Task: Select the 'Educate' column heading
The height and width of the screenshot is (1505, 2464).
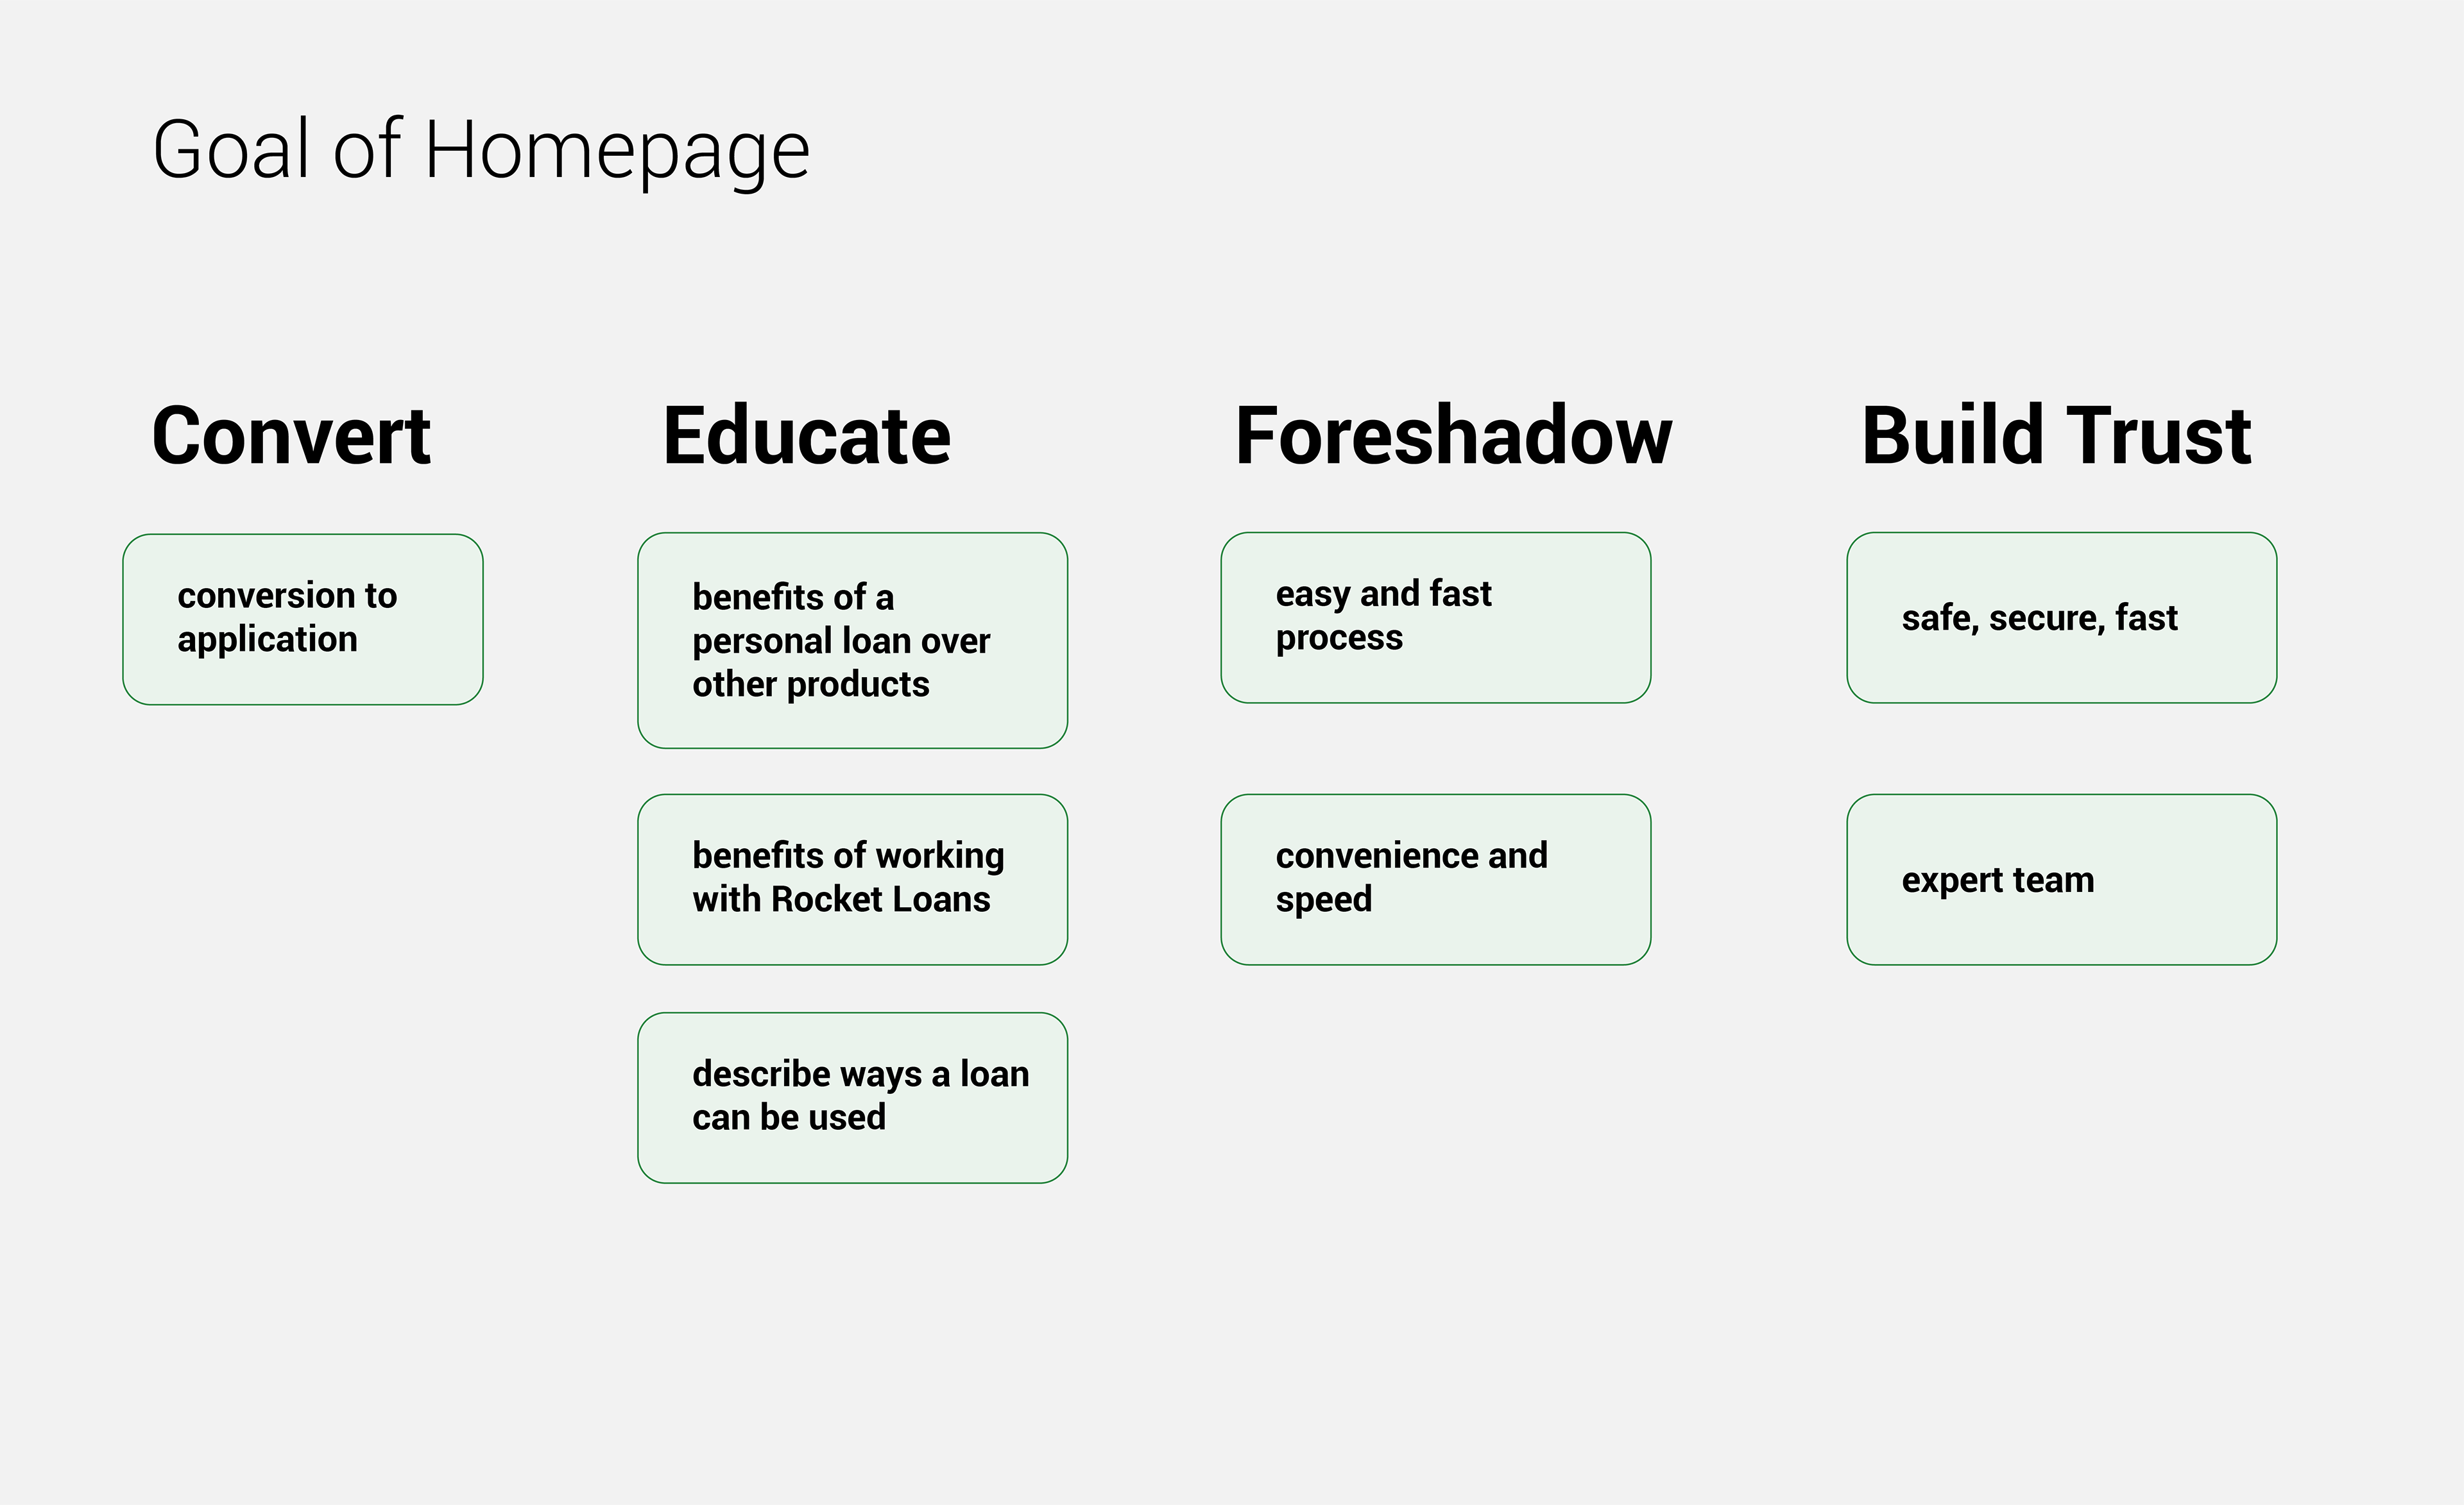Action: 807,435
